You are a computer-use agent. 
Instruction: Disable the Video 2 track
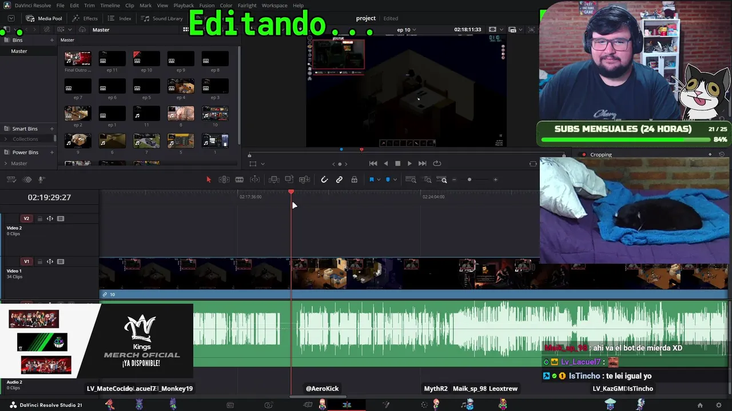point(61,219)
